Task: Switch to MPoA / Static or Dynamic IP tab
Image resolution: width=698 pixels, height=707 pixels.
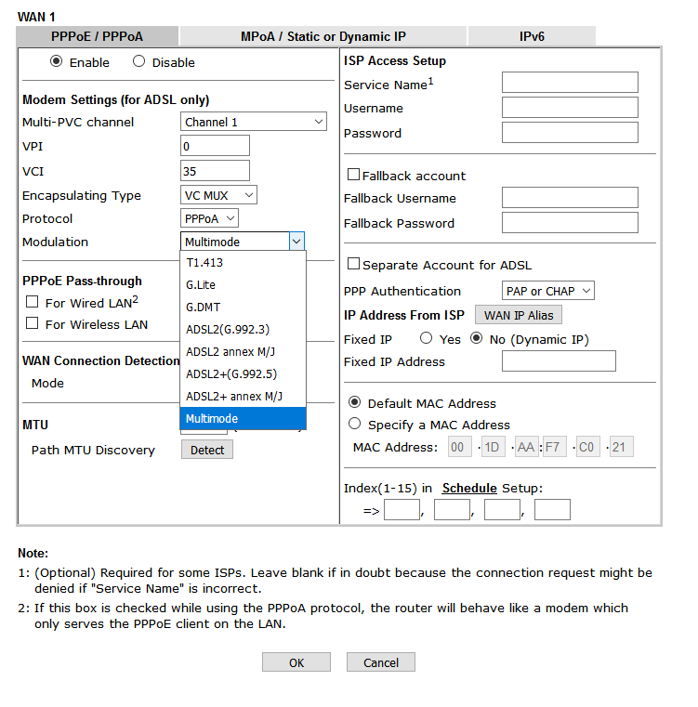Action: point(323,36)
